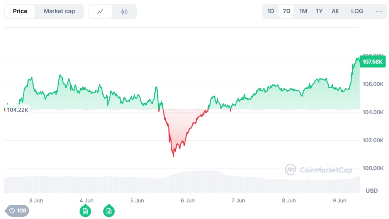
Task: Open the three-dots more options menu
Action: (379, 11)
